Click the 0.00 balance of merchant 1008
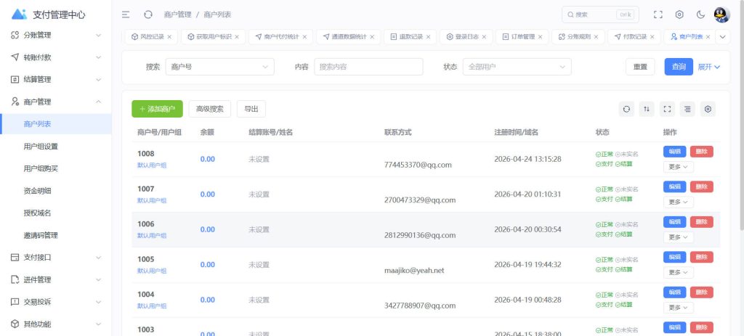The height and width of the screenshot is (336, 744). tap(207, 159)
